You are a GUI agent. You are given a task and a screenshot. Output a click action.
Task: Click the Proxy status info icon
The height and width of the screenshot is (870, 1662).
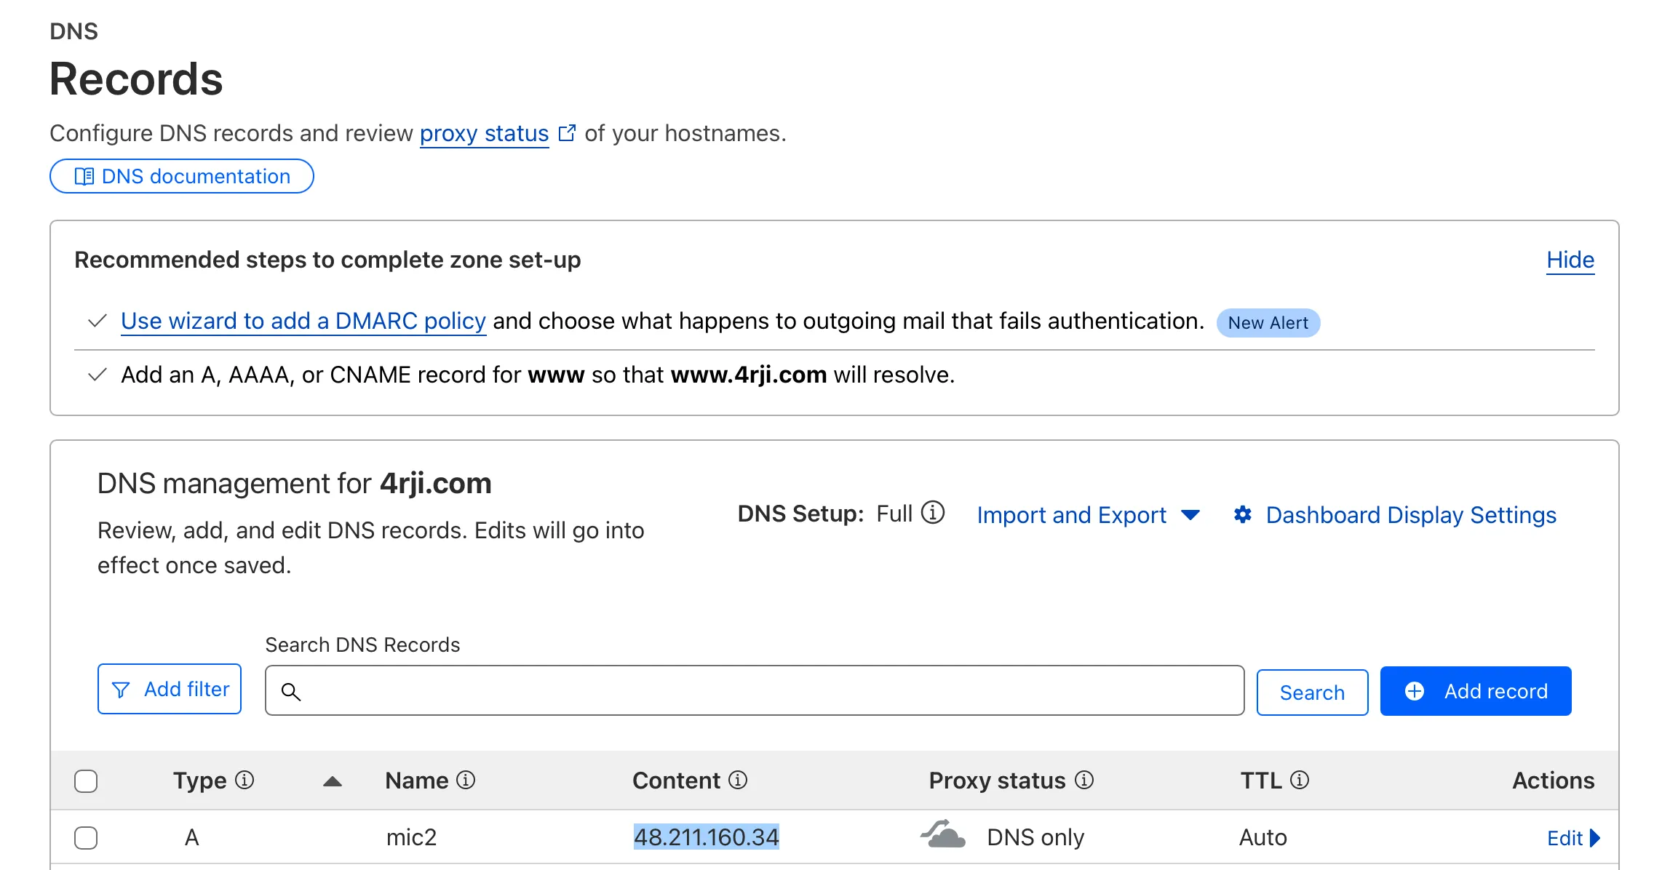(1084, 781)
